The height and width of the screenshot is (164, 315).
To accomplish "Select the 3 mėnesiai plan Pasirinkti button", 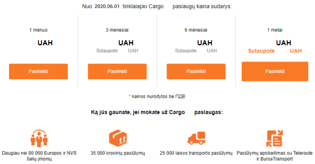I will pos(117,71).
